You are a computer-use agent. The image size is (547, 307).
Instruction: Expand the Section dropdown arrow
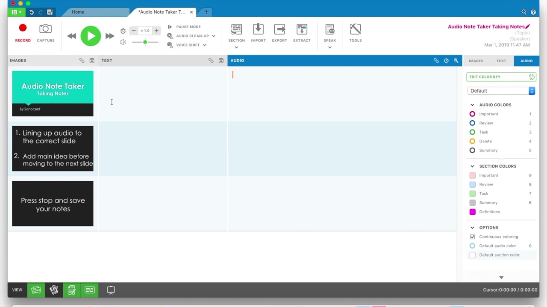[236, 47]
